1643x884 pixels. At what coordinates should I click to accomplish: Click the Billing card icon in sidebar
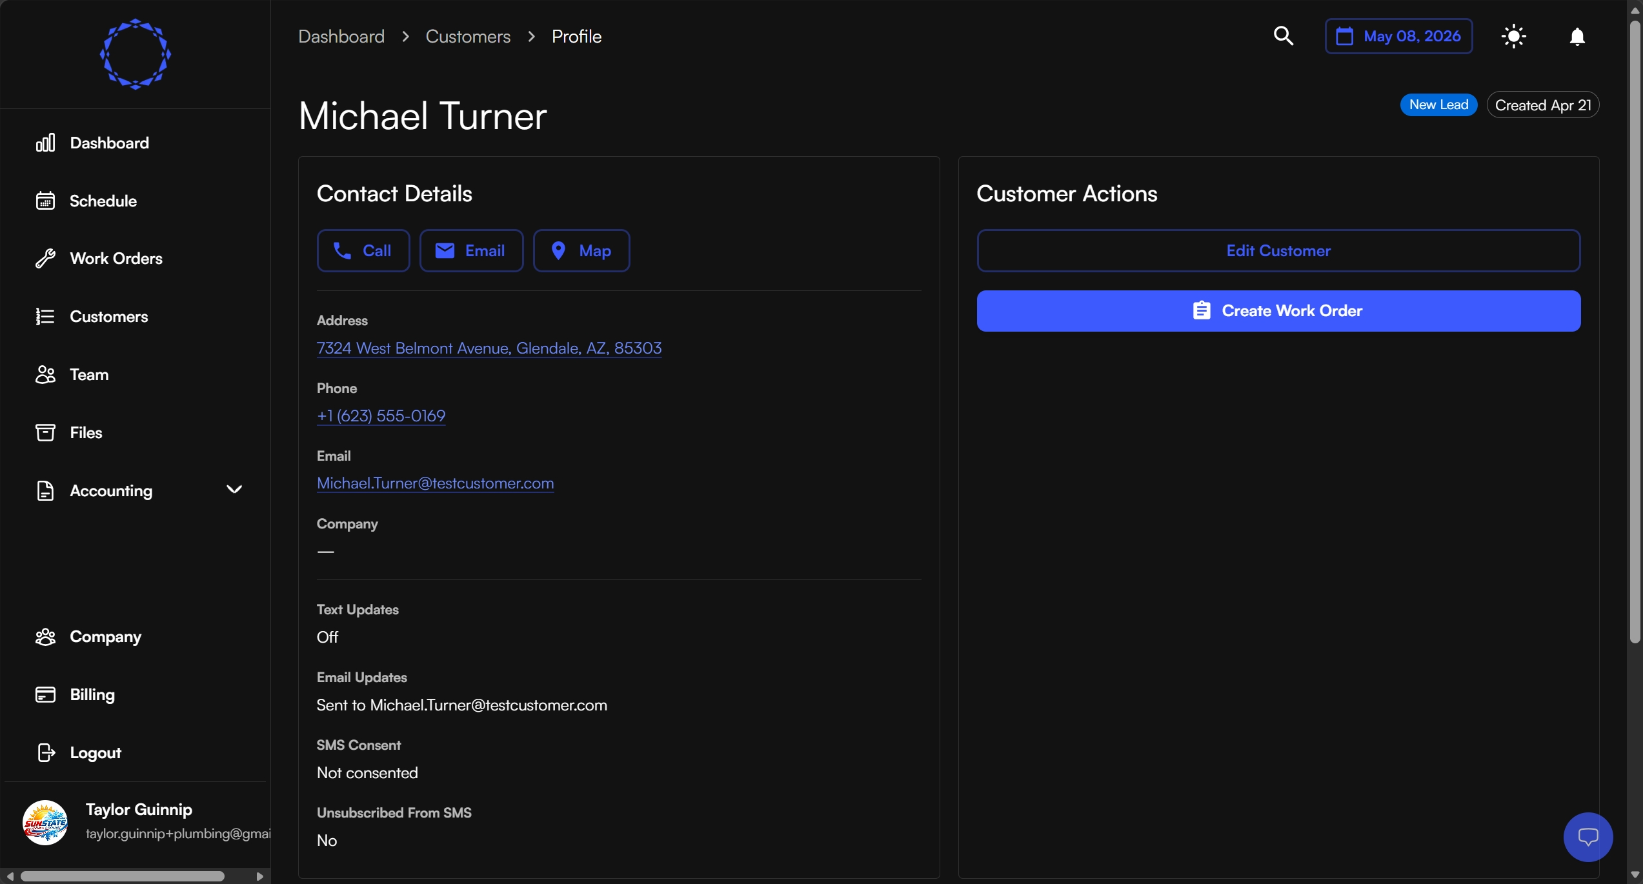coord(45,695)
